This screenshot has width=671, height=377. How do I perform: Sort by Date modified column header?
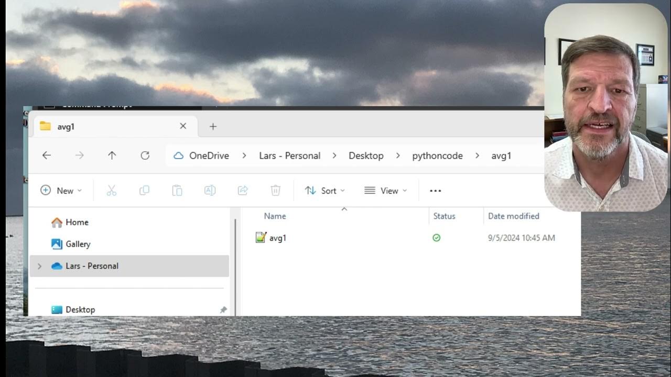tap(513, 216)
